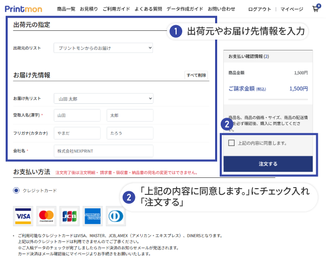Open the マイページ link
This screenshot has height=273, width=326.
click(x=292, y=9)
